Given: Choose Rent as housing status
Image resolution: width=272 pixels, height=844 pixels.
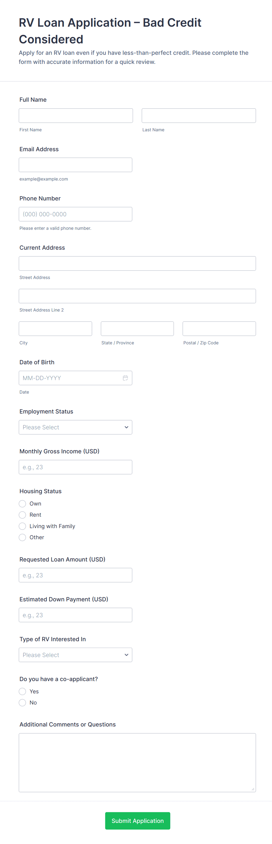Looking at the screenshot, I should click(x=22, y=515).
